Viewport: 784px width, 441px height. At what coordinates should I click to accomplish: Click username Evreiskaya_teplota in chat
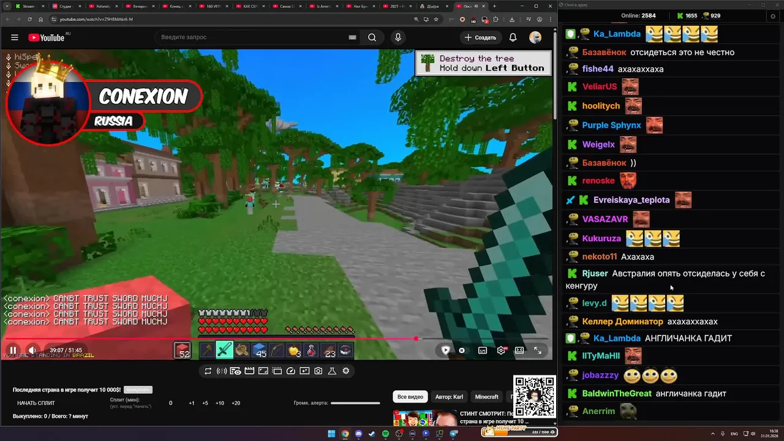pos(631,200)
